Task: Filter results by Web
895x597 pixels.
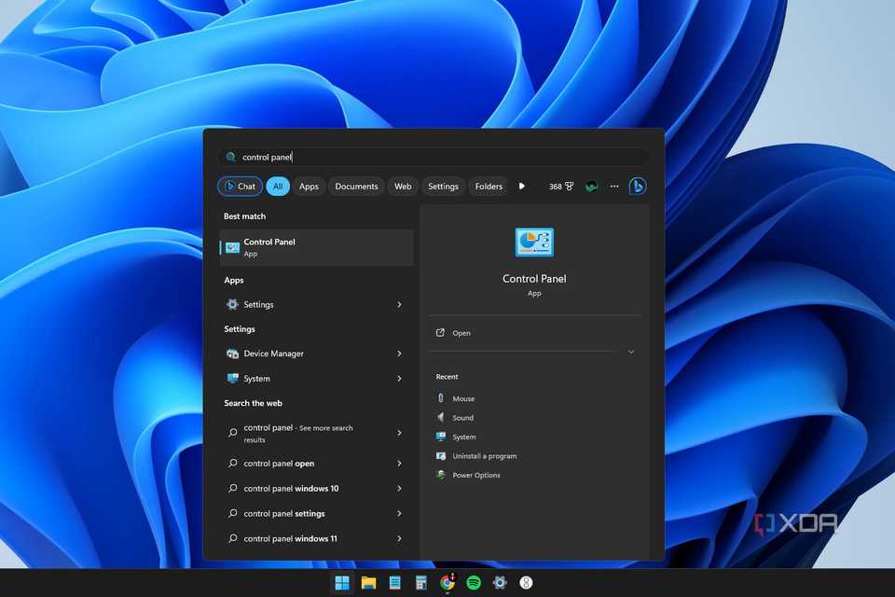Action: click(x=403, y=187)
